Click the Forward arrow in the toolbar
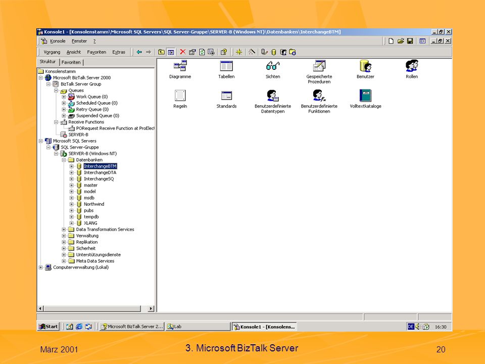This screenshot has height=364, width=485. coord(149,52)
